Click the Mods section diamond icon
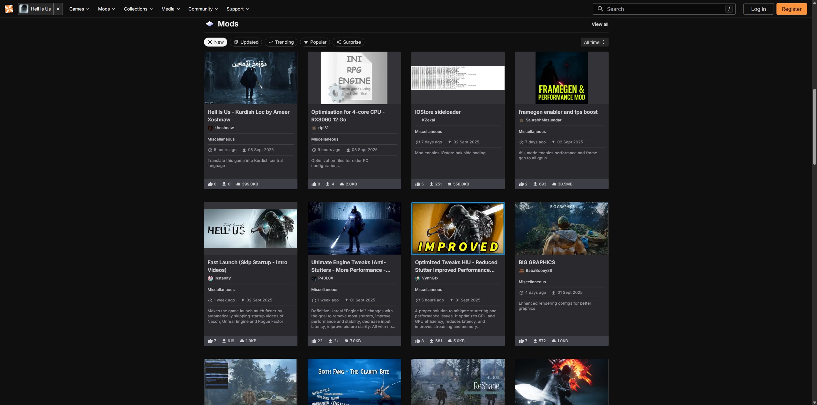 pyautogui.click(x=209, y=24)
